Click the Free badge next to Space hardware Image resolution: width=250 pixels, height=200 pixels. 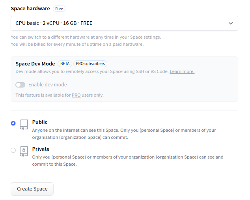[x=59, y=9]
